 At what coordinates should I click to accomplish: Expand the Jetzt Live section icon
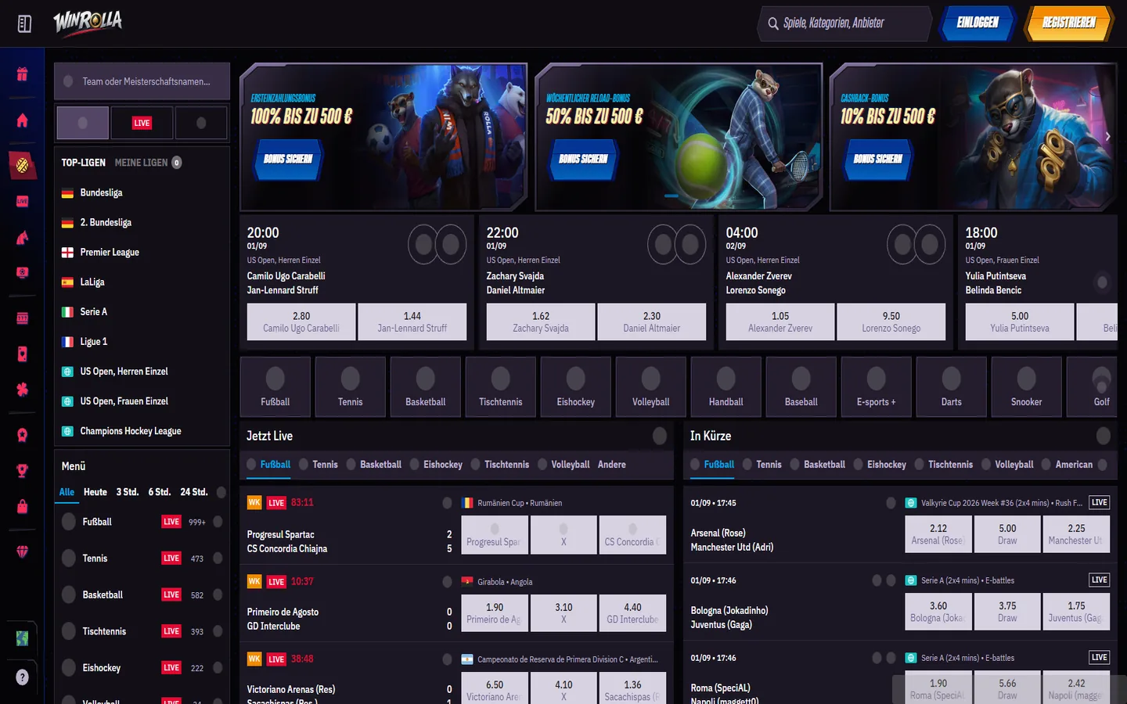click(x=660, y=436)
